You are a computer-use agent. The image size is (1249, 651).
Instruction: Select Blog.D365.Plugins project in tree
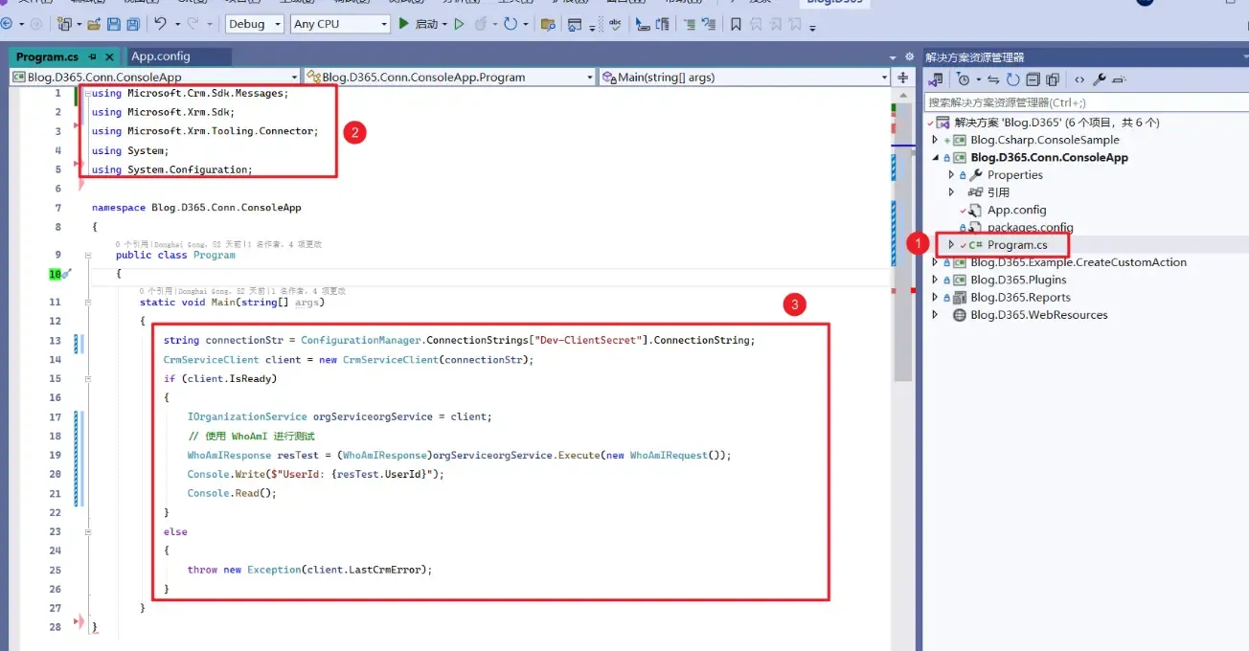[x=1018, y=280]
